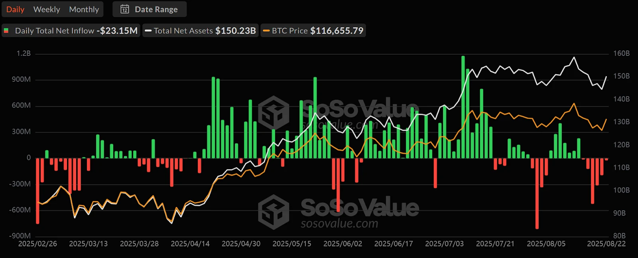Switch to the Monthly view
638x258 pixels.
[x=84, y=9]
